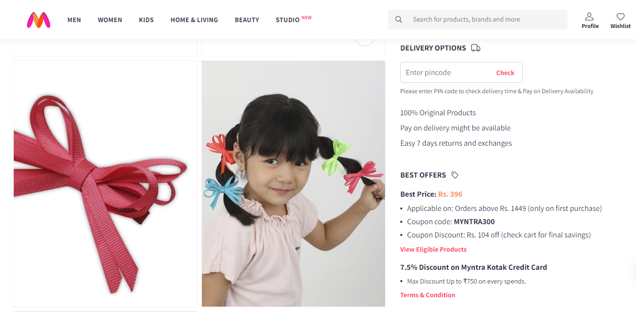
Task: Open the Wishlist heart icon
Action: [x=620, y=16]
